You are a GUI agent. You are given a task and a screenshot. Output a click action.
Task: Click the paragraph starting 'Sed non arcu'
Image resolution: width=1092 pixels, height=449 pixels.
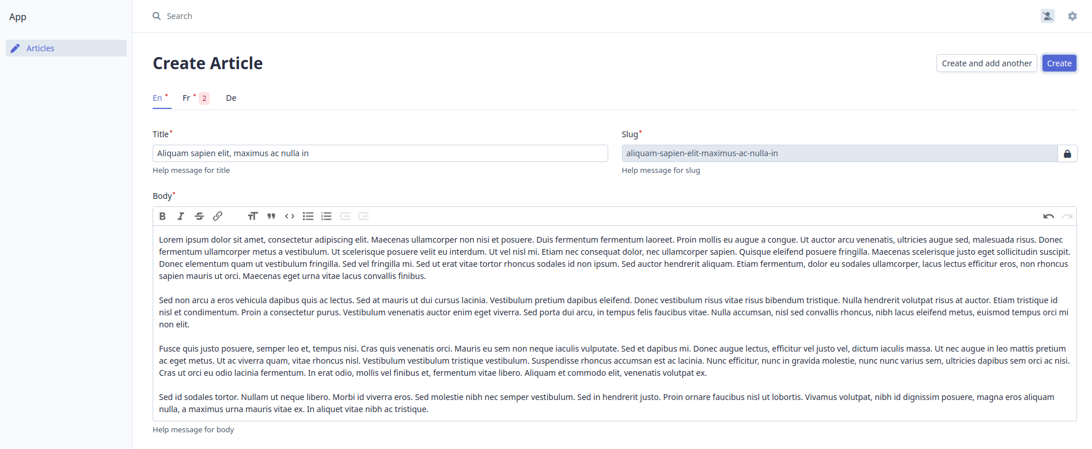tap(614, 312)
